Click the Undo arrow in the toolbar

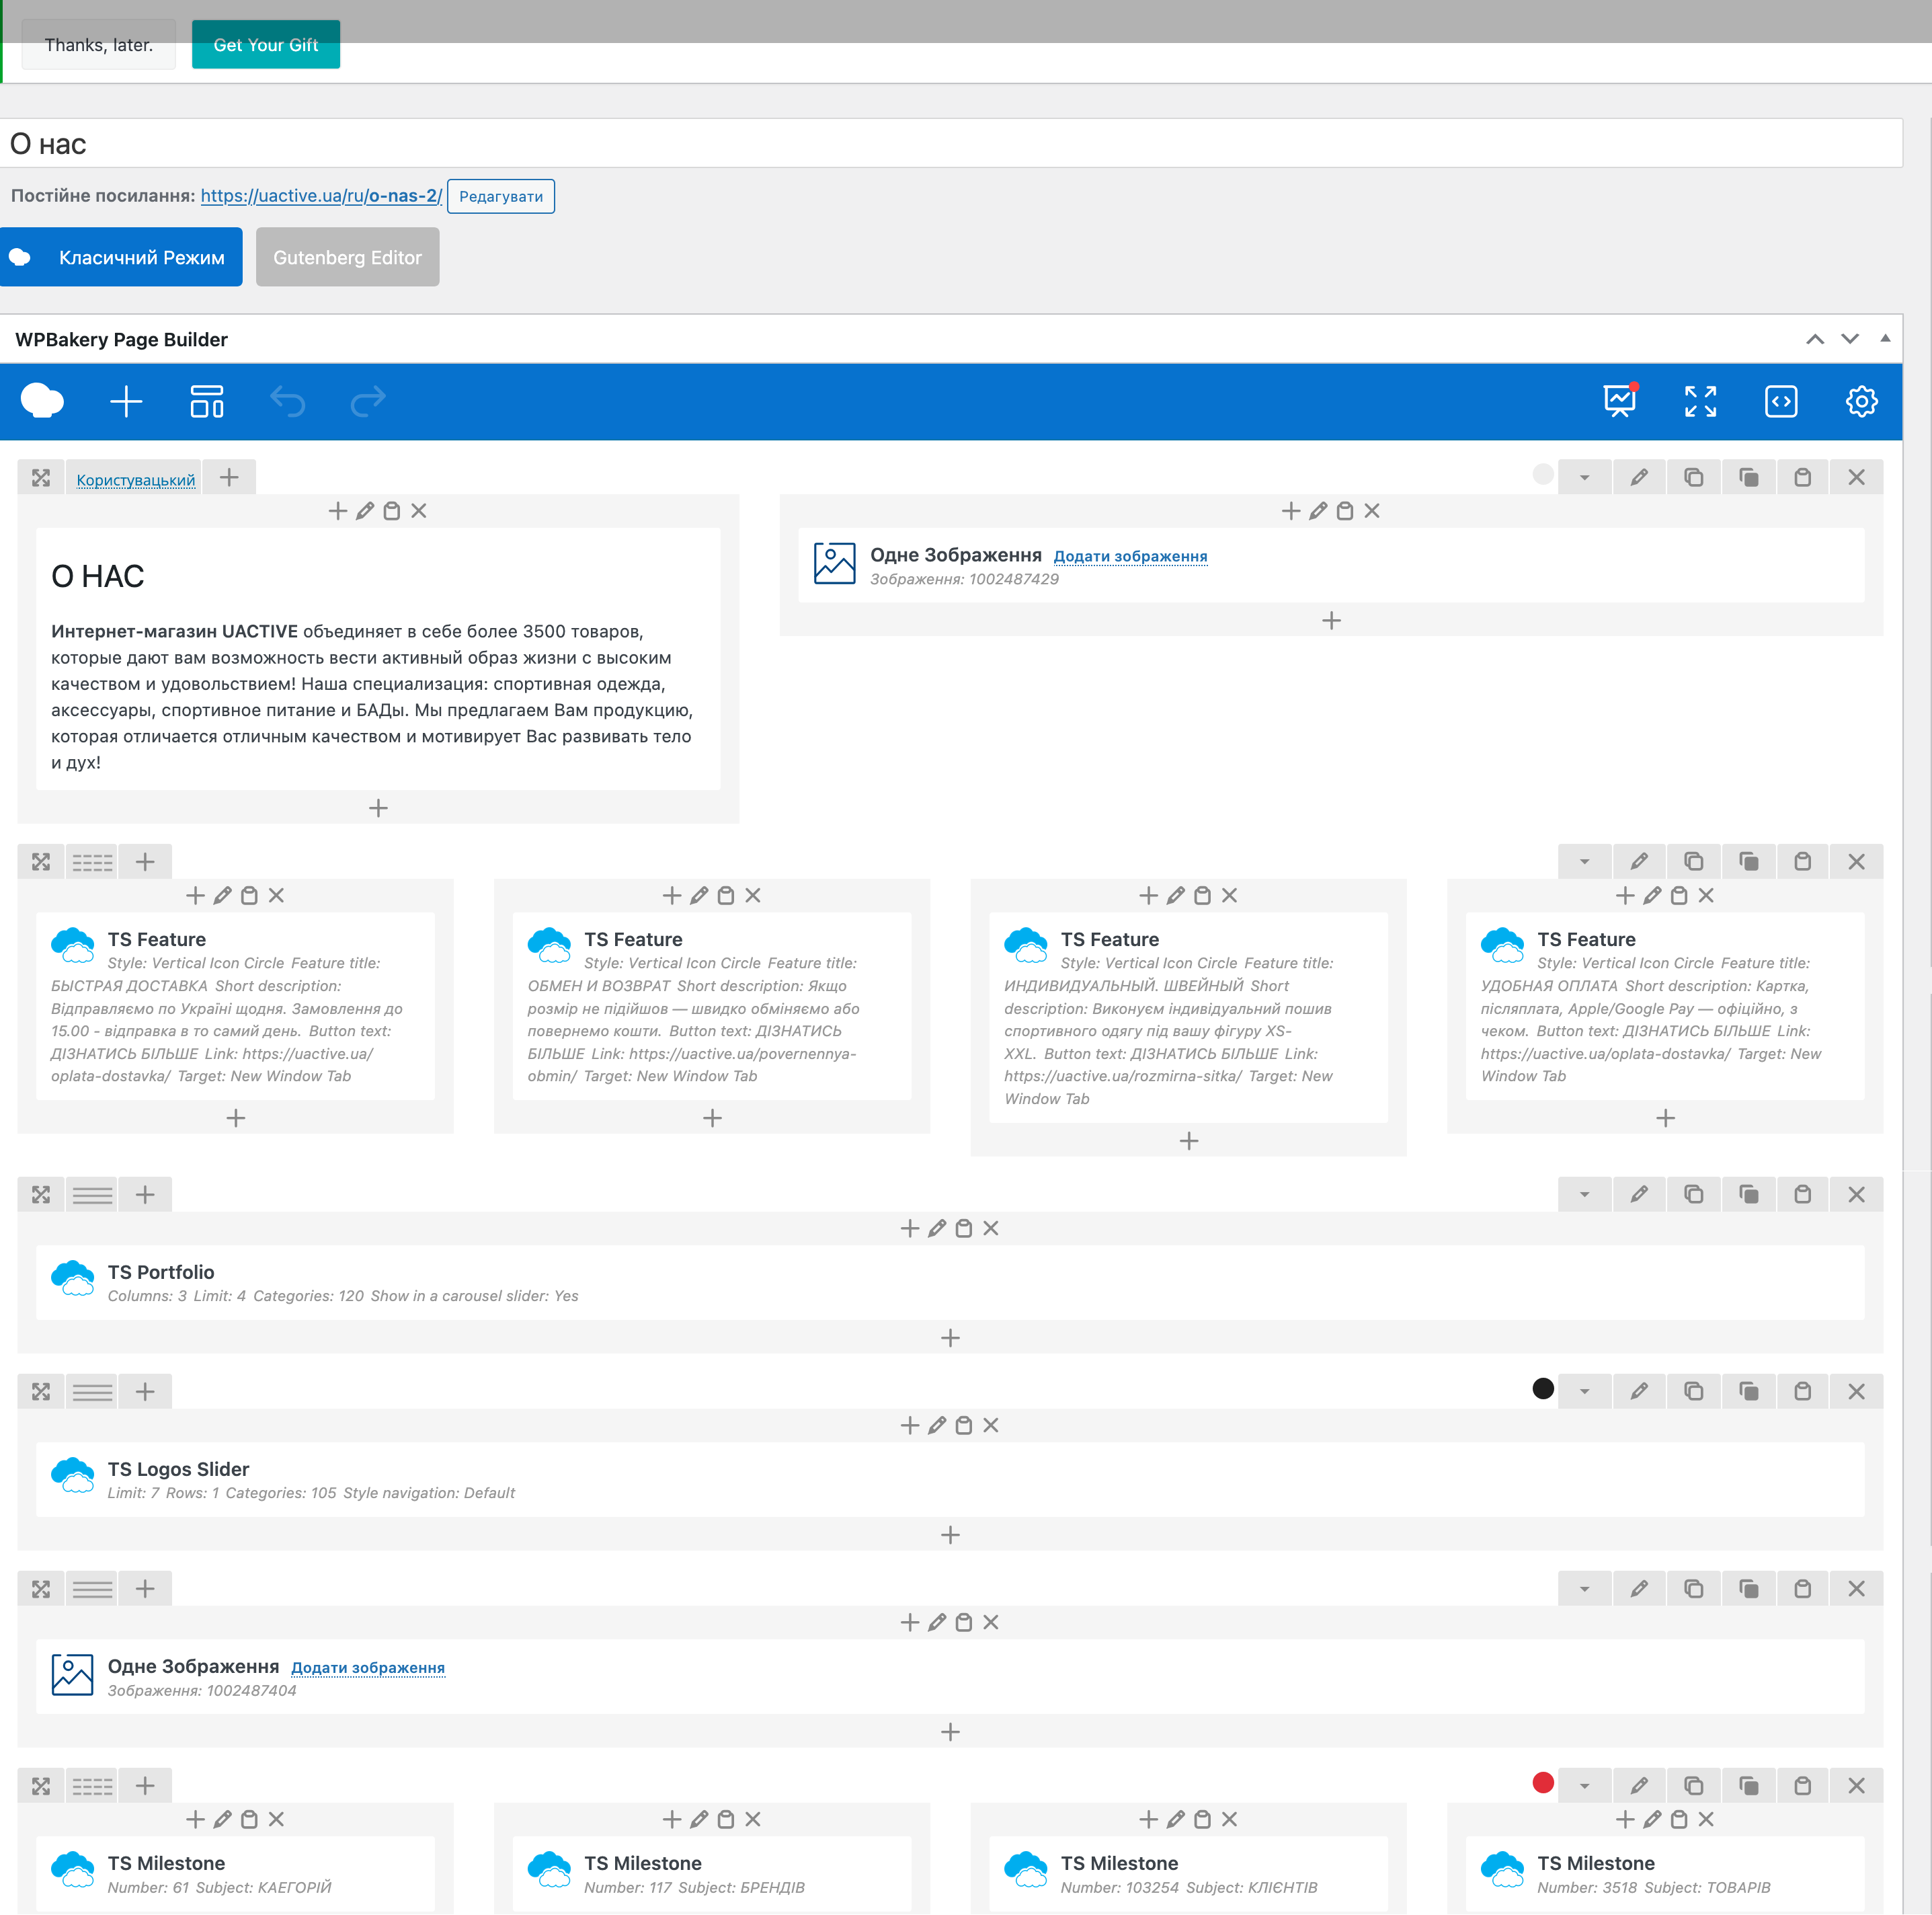pyautogui.click(x=288, y=401)
